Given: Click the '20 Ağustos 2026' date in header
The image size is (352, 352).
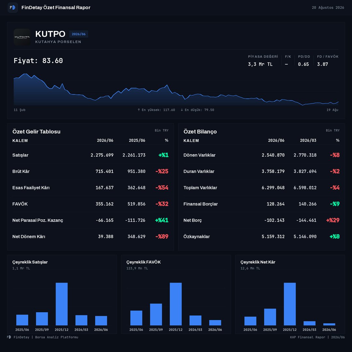Looking at the screenshot, I should (328, 7).
